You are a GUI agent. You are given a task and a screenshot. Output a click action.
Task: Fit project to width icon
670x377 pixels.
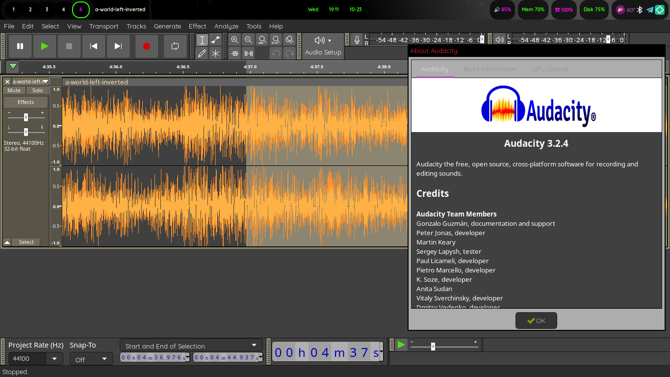click(276, 40)
